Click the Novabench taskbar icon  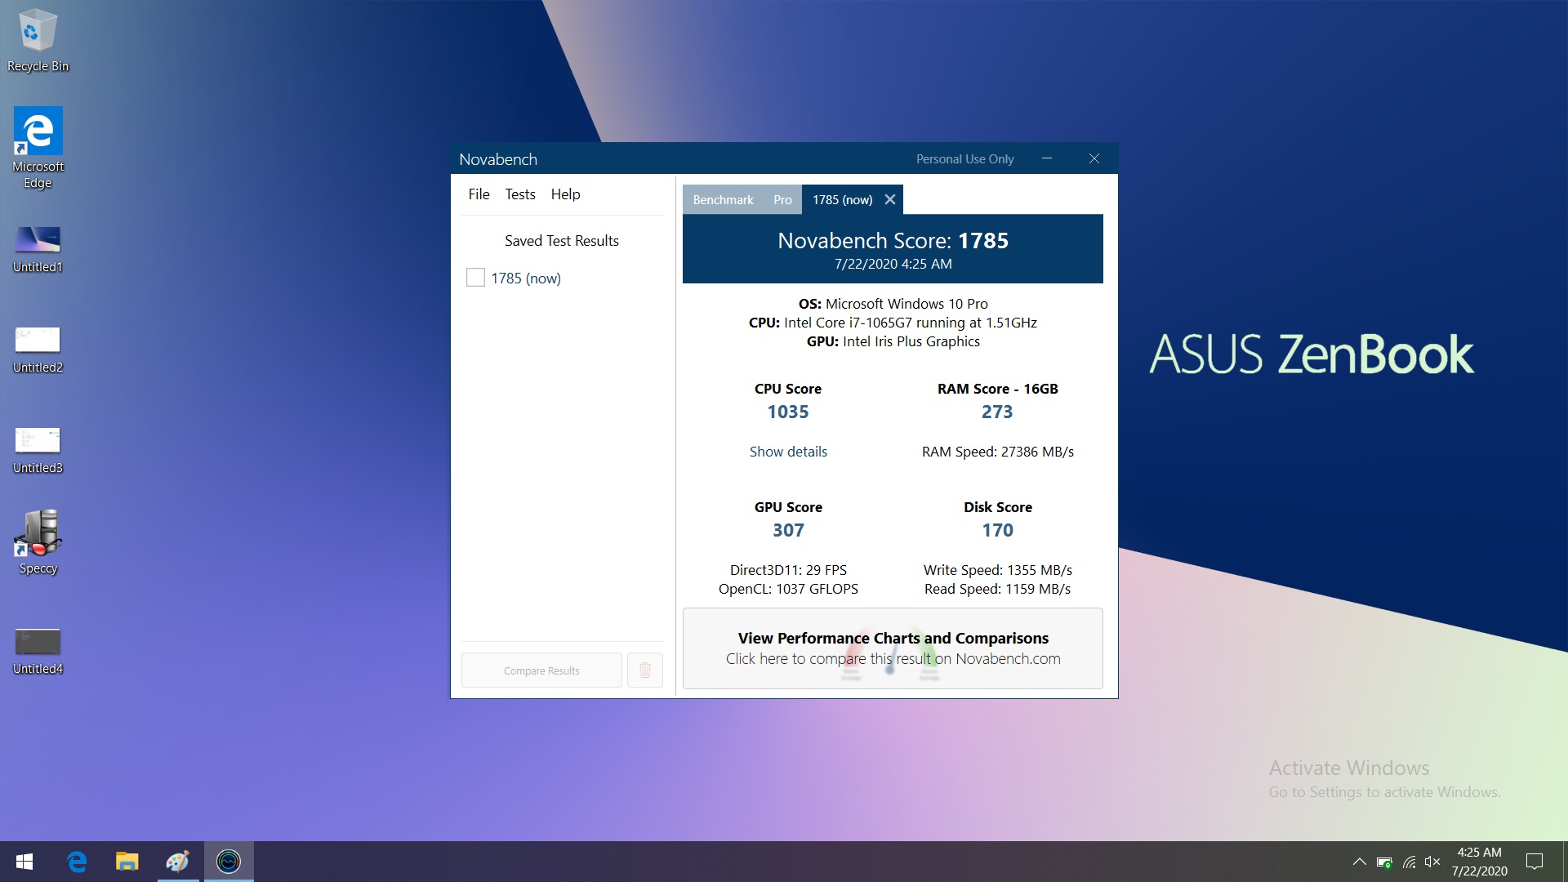(229, 862)
